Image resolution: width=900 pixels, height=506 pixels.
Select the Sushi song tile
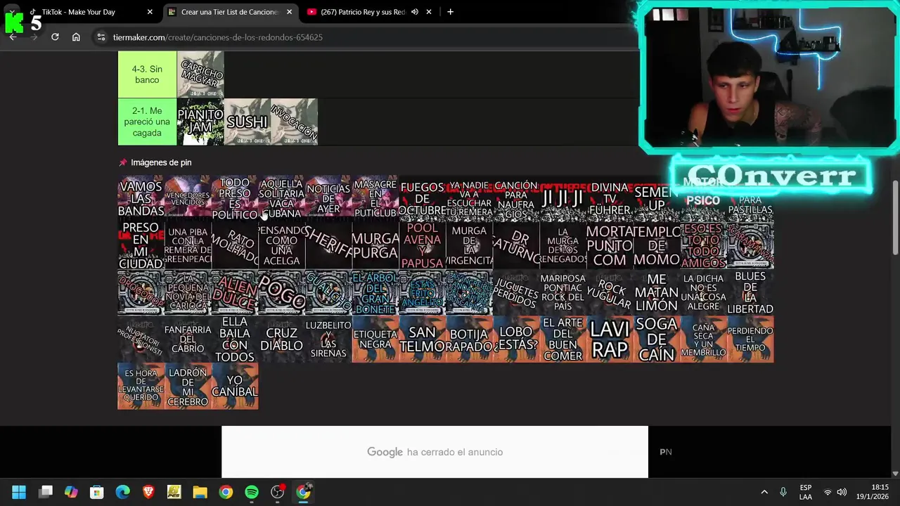(x=247, y=122)
